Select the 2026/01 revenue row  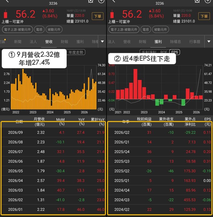coord(53,209)
